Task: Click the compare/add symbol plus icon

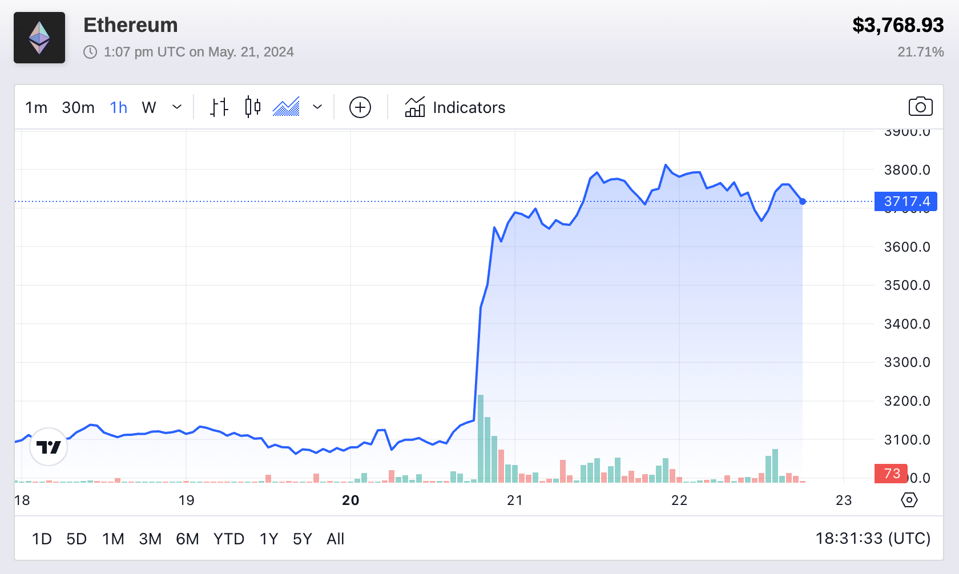Action: [x=360, y=107]
